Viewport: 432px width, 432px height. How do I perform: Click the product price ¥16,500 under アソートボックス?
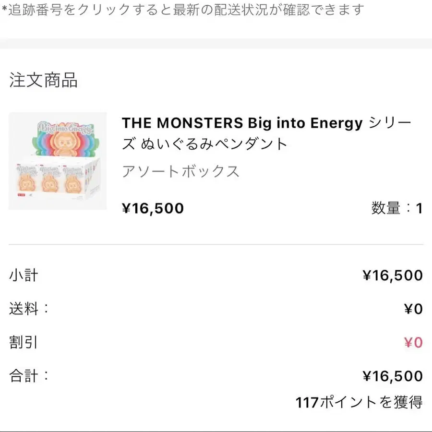point(153,208)
